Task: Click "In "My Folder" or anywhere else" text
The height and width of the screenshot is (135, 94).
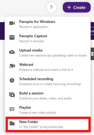Action: pos(41,127)
